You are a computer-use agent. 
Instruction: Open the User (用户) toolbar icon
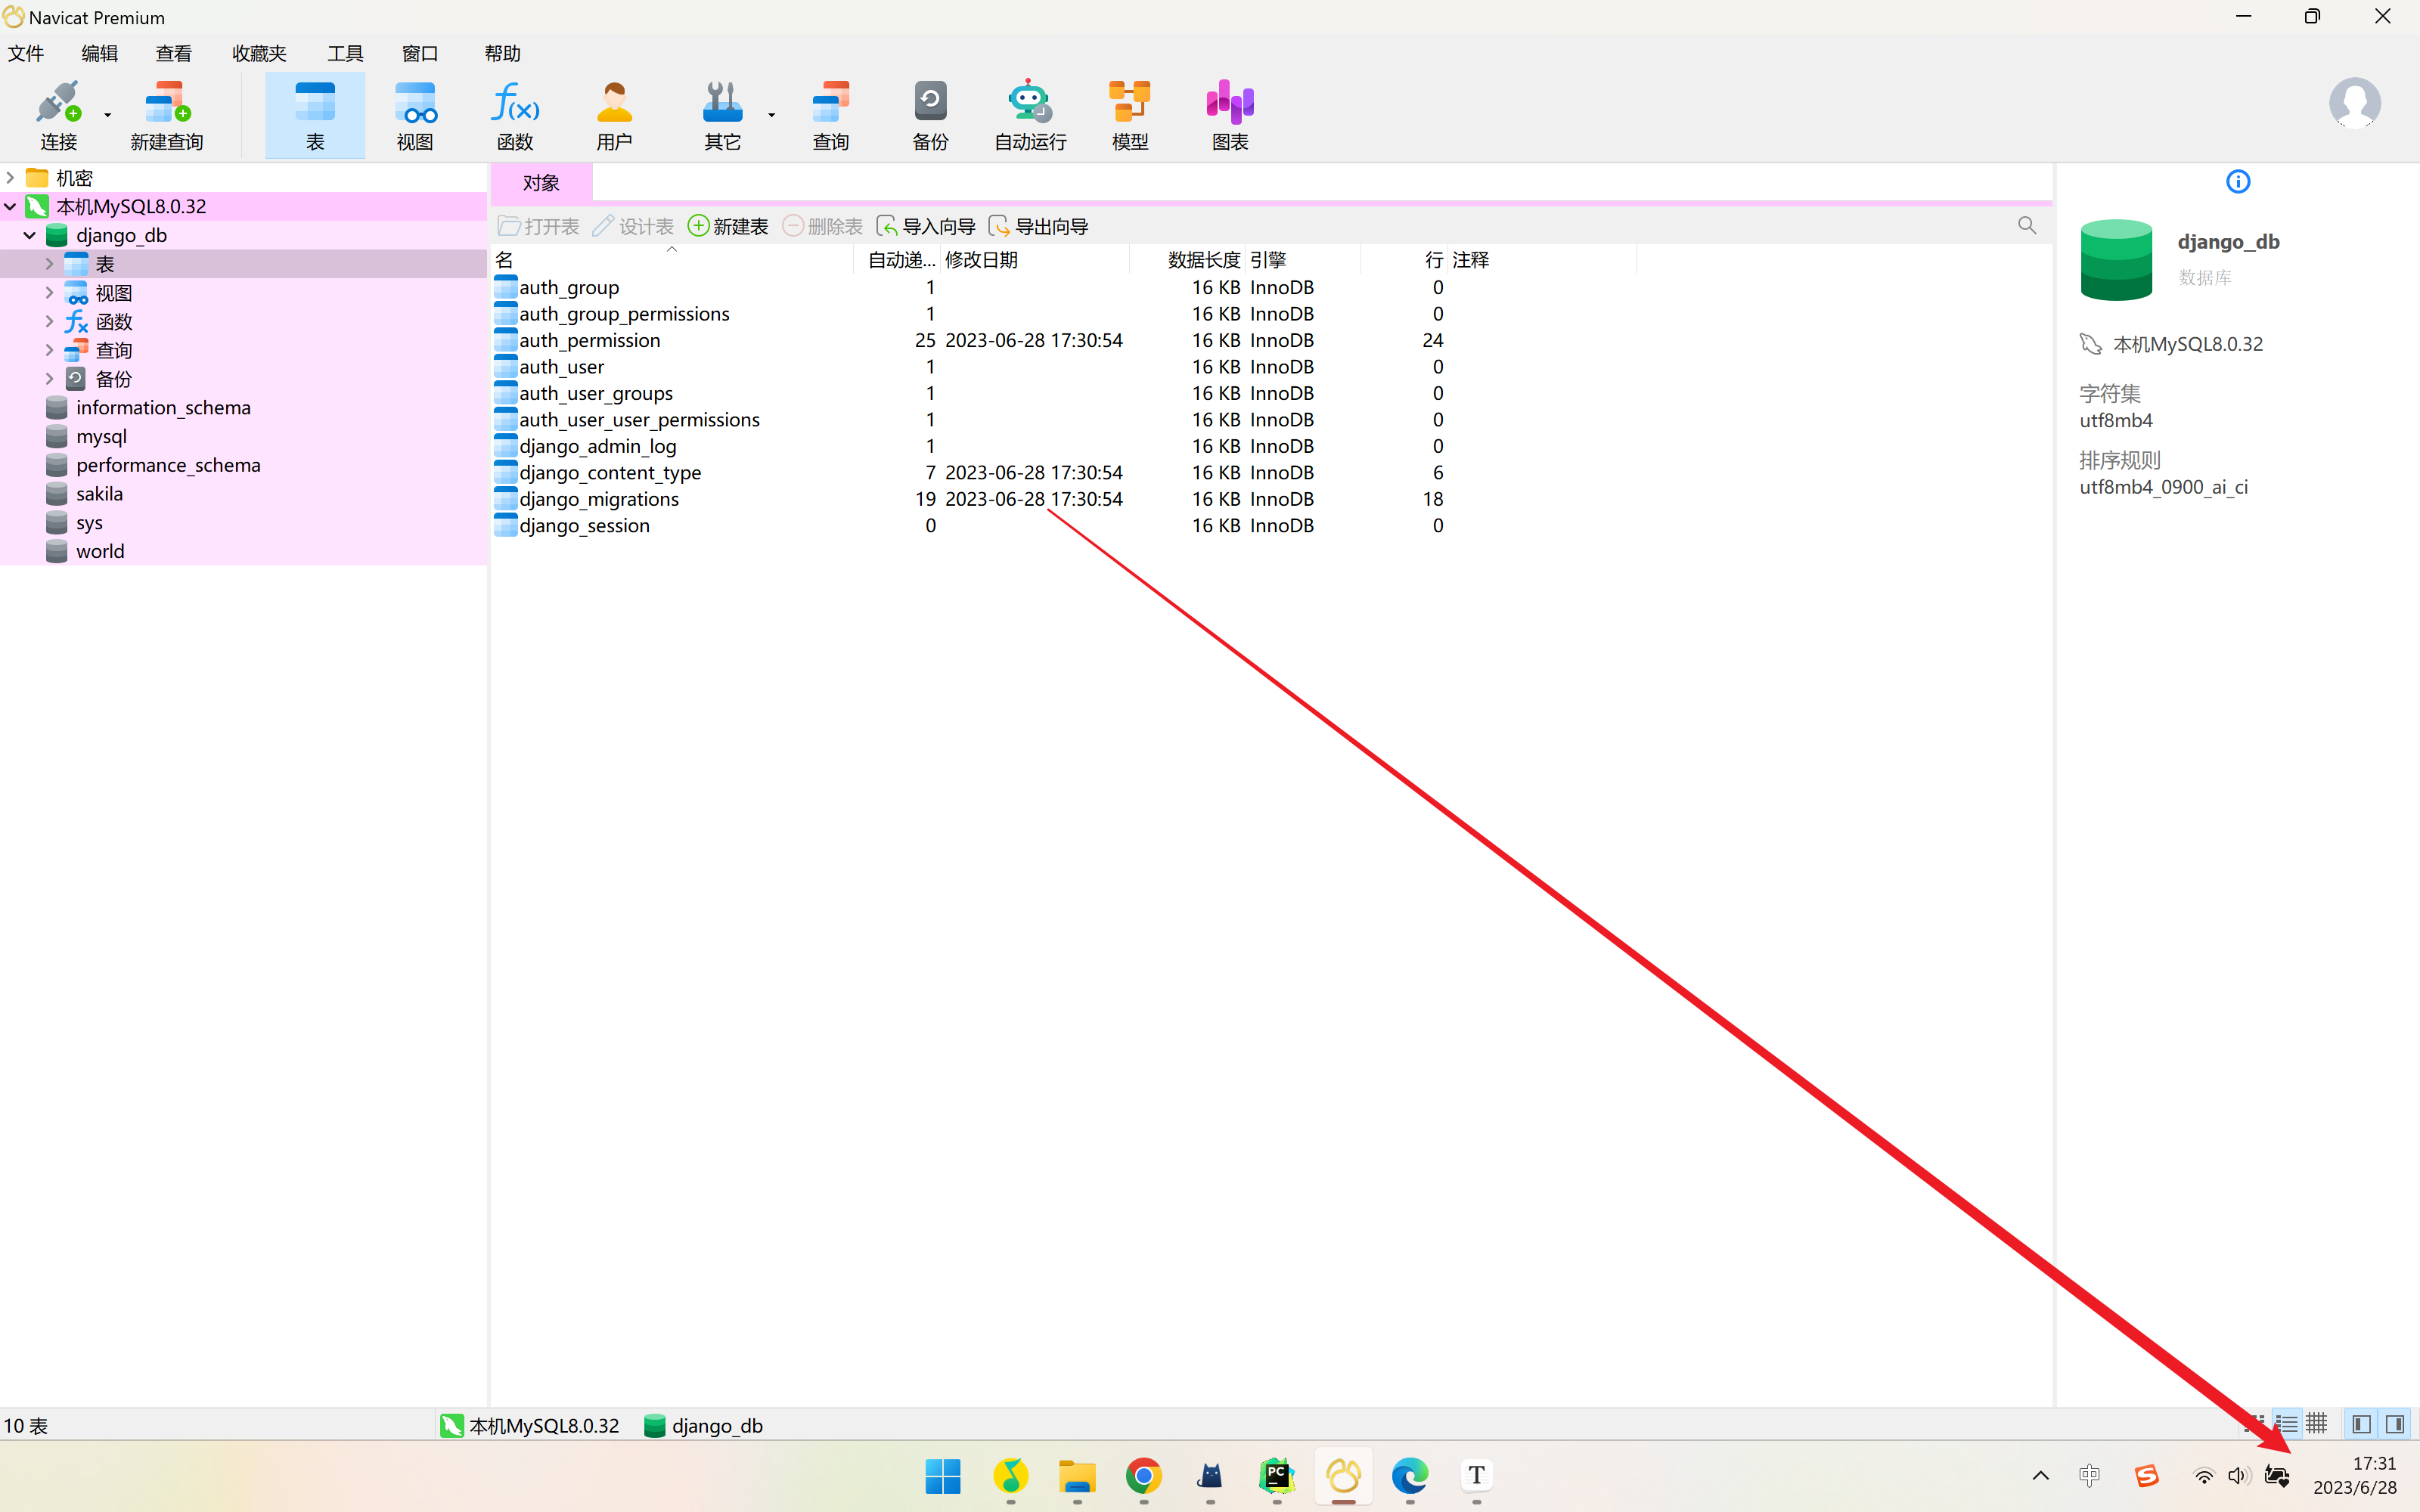[614, 115]
